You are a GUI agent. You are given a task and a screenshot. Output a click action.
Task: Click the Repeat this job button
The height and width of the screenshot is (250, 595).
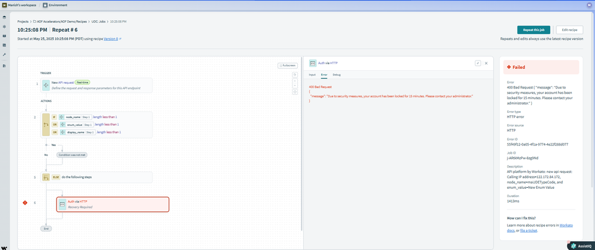pyautogui.click(x=534, y=30)
